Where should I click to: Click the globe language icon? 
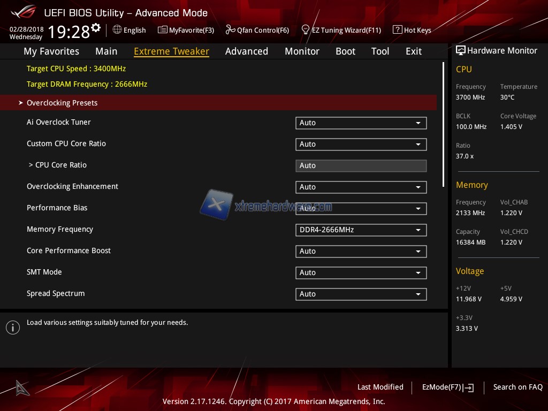(117, 30)
